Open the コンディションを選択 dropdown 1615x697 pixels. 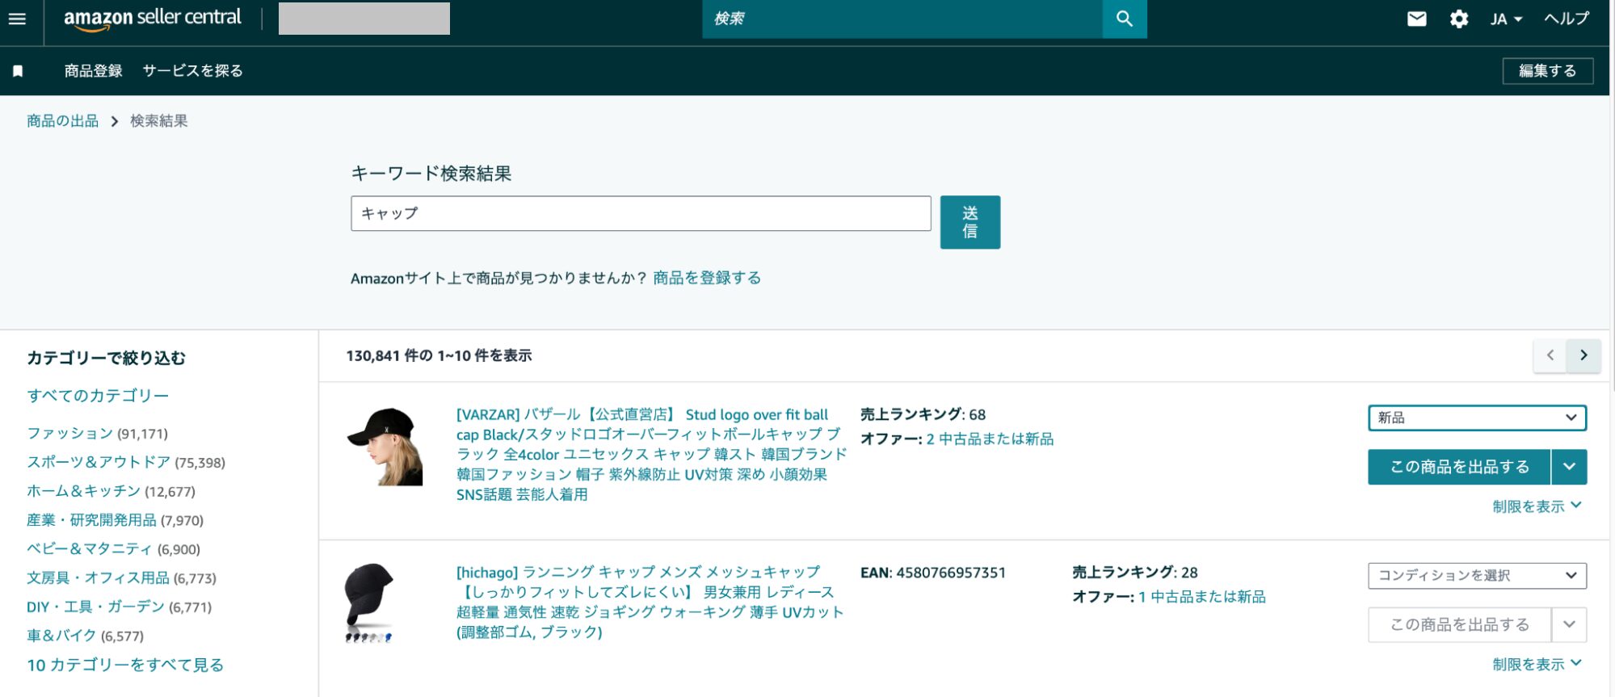pos(1476,575)
